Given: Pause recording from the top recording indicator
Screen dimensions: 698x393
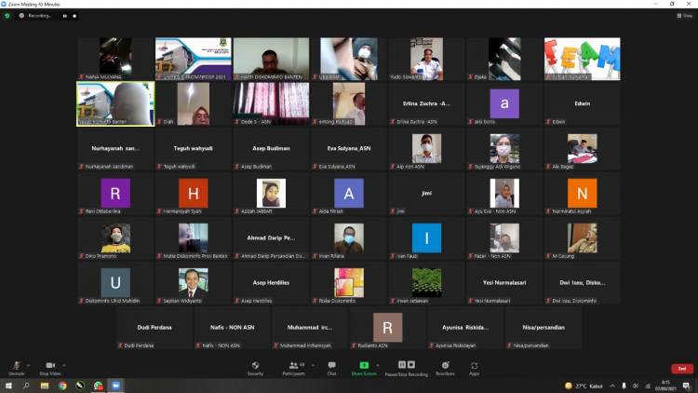Looking at the screenshot, I should [65, 16].
